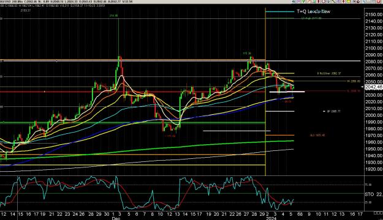Click the 1990.00 price axis label
The width and height of the screenshot is (383, 220).
tap(374, 122)
